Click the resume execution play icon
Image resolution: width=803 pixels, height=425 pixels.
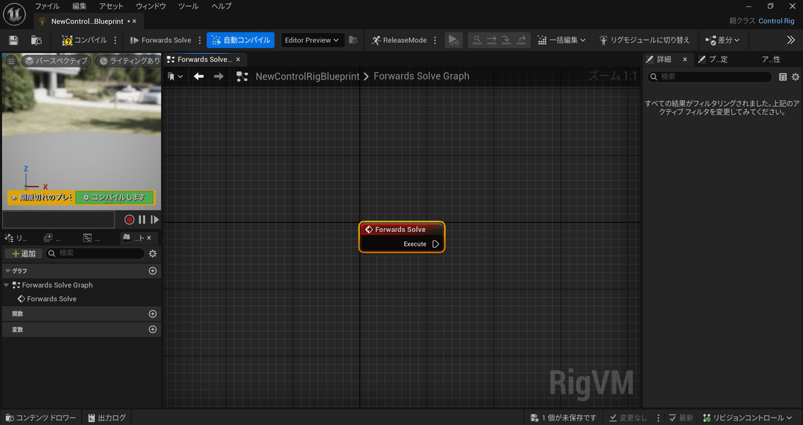(454, 40)
